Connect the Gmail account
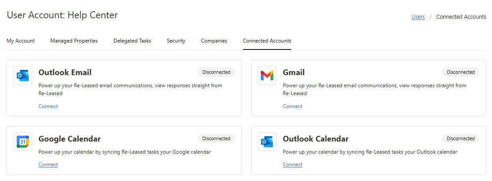 (x=292, y=106)
